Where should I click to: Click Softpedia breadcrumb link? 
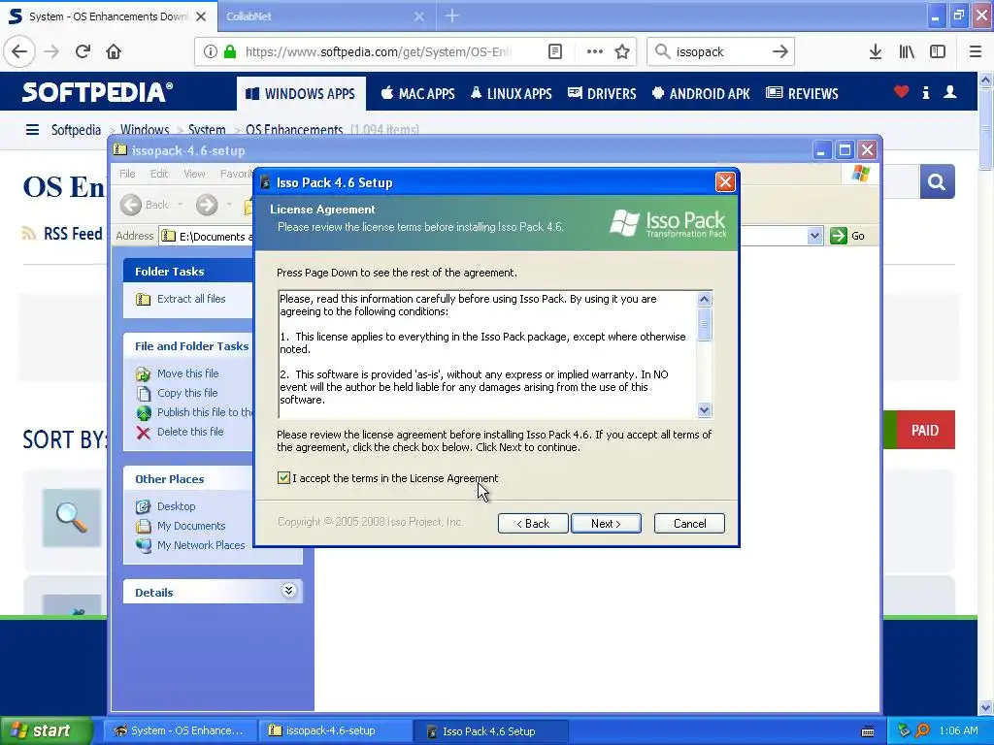tap(76, 130)
